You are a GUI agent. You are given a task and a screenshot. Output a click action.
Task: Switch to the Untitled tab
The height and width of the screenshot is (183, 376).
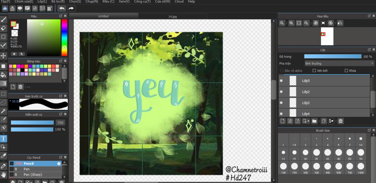click(103, 16)
